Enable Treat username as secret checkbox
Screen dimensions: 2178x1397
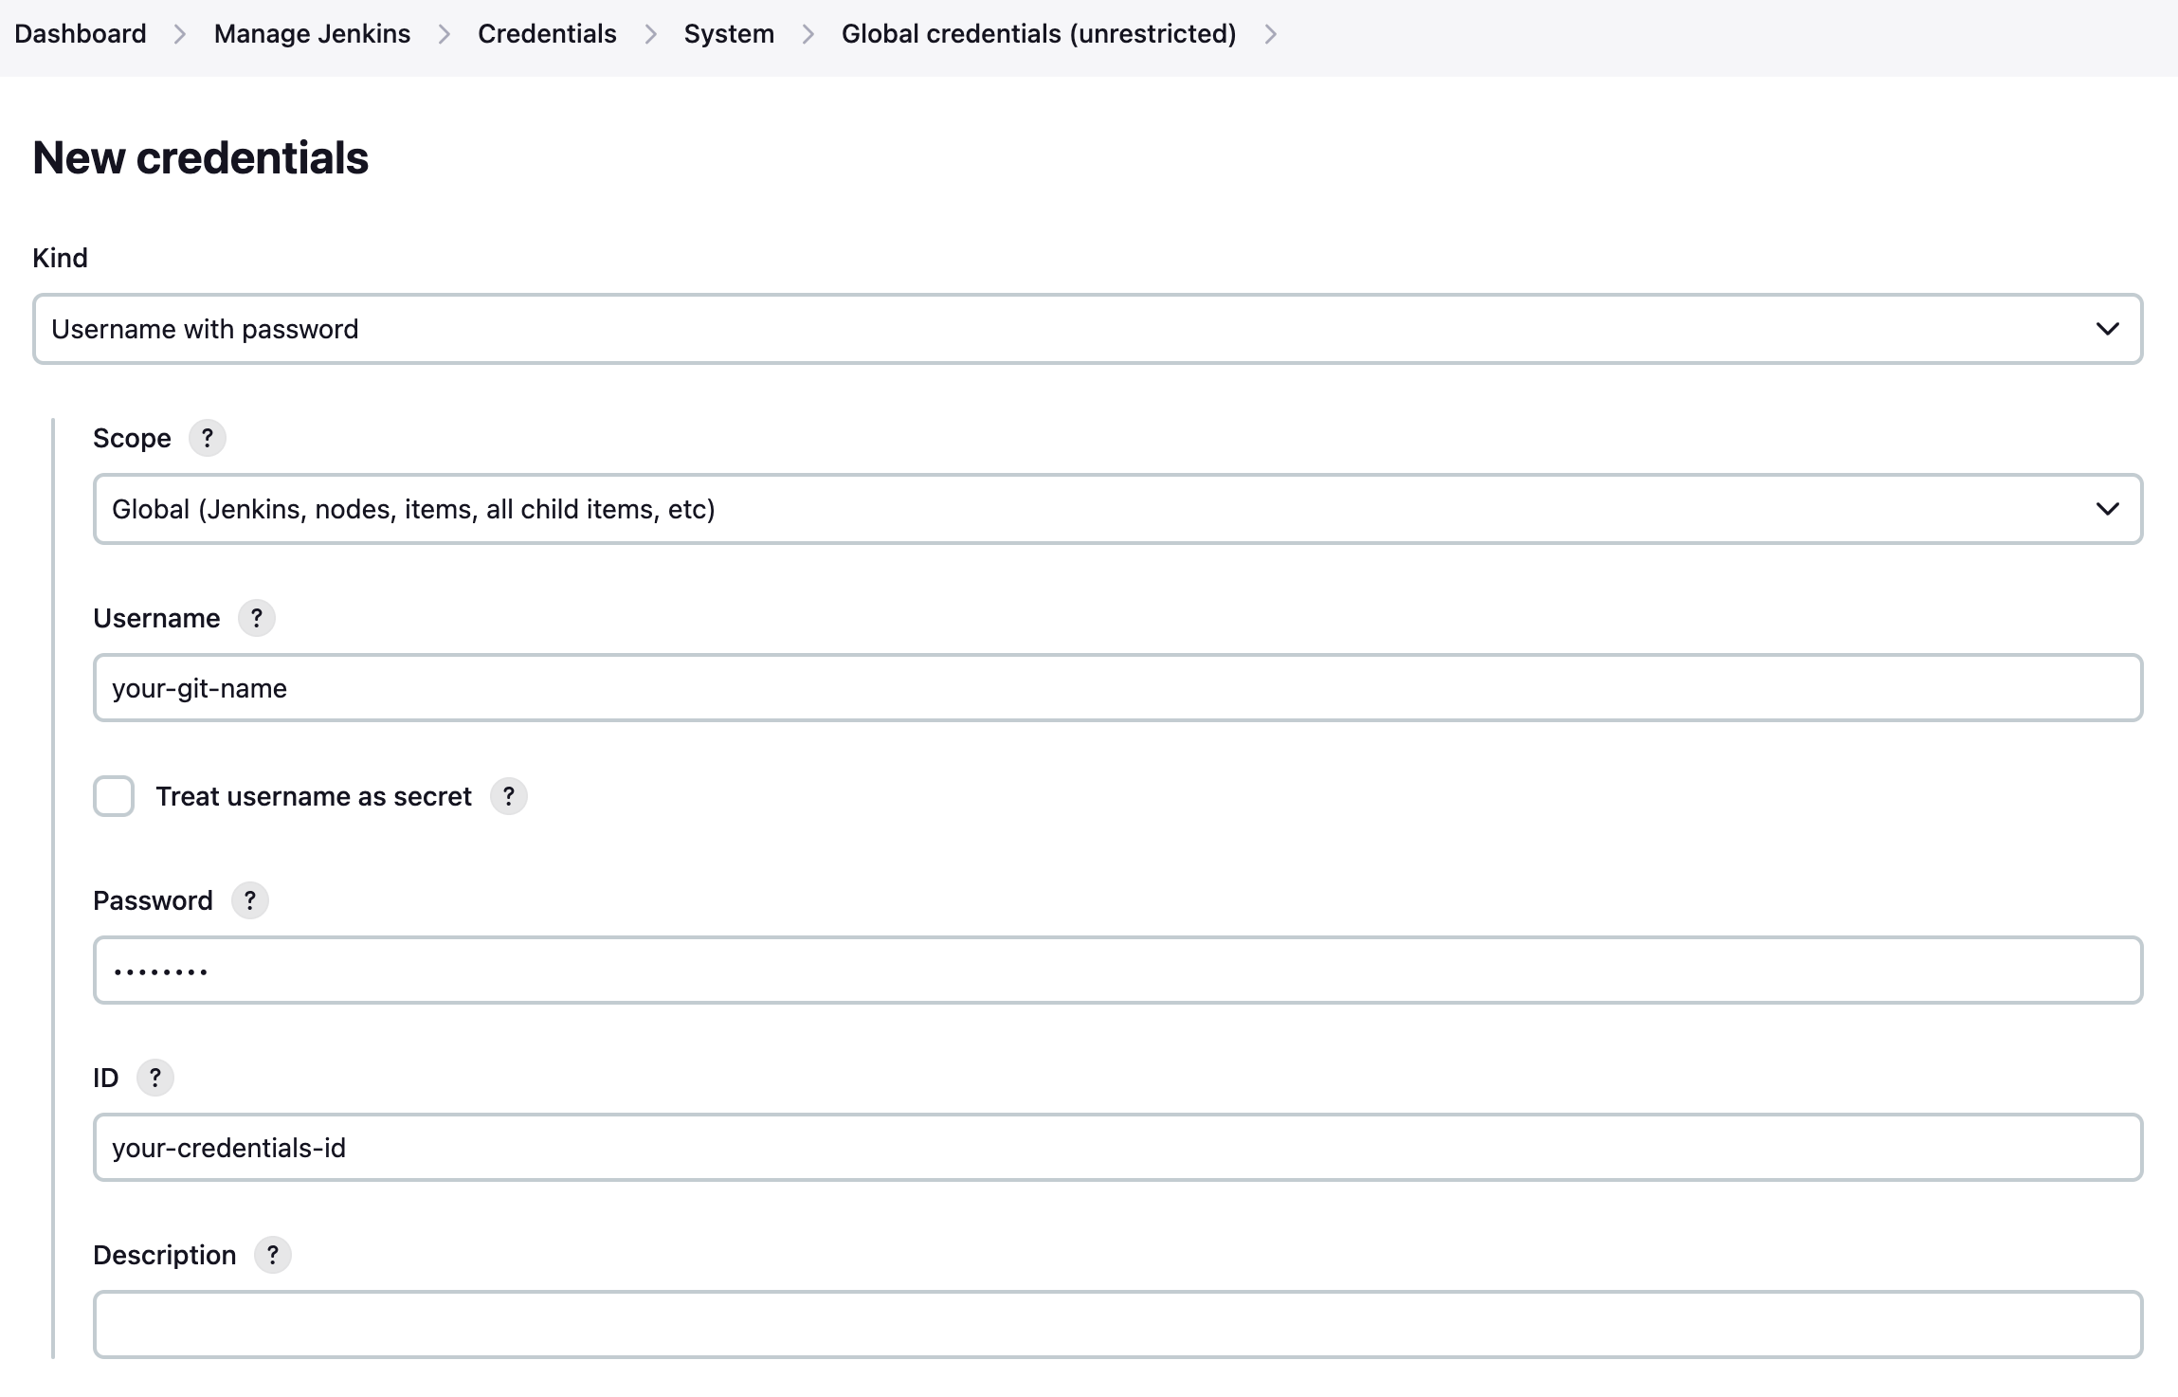(114, 796)
